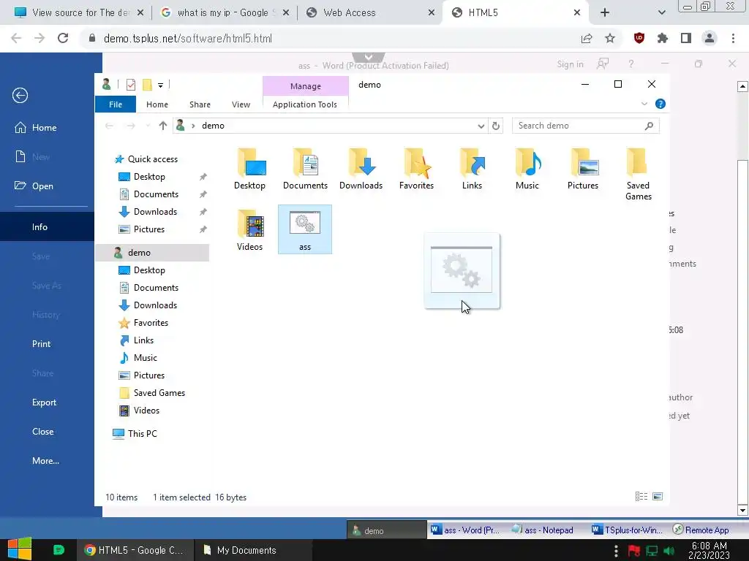Expand the TSplus top toolbar handle
The height and width of the screenshot is (561, 749).
(369, 57)
